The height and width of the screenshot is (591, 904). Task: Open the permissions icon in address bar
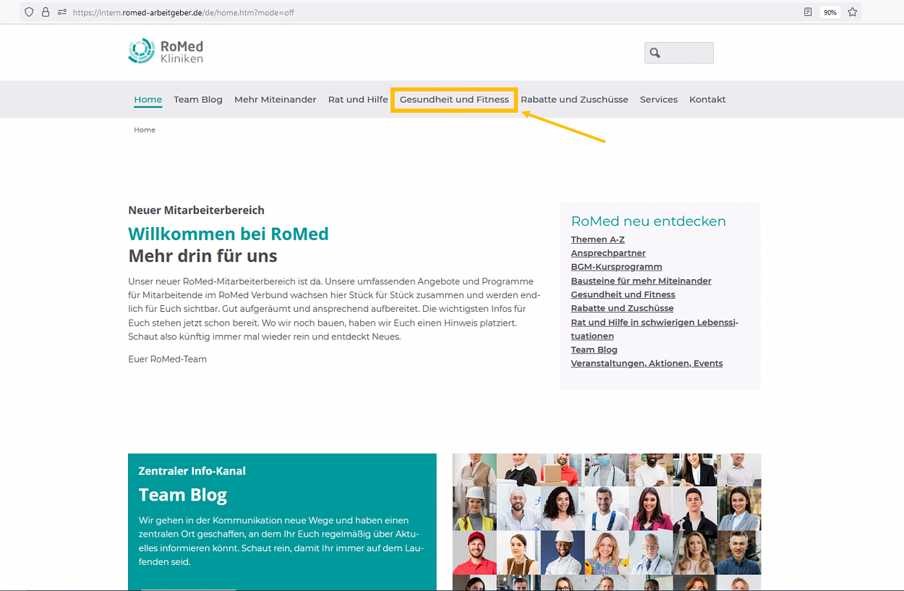(x=62, y=12)
